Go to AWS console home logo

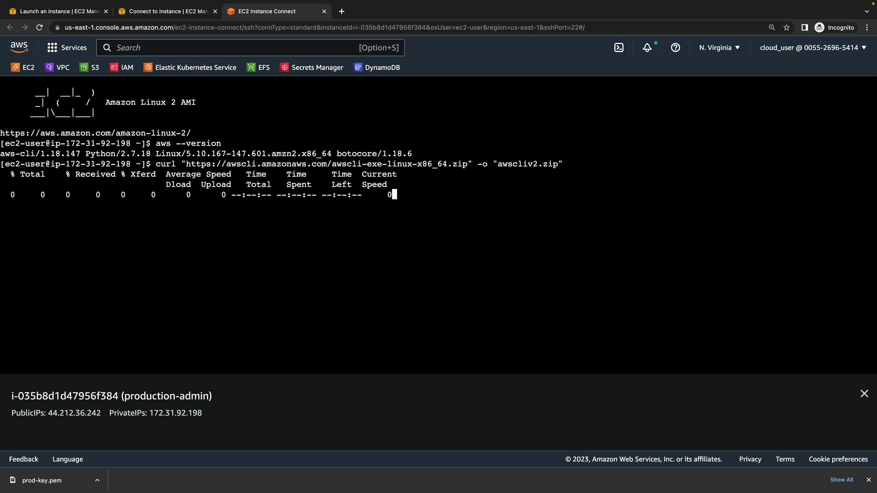point(19,47)
